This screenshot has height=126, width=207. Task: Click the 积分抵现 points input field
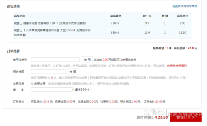[48, 72]
